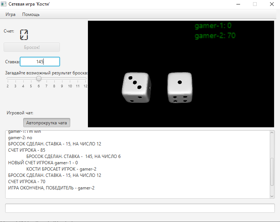Viewport: 280px width, 222px height.
Task: Click the left die showing three dots
Action: click(136, 87)
